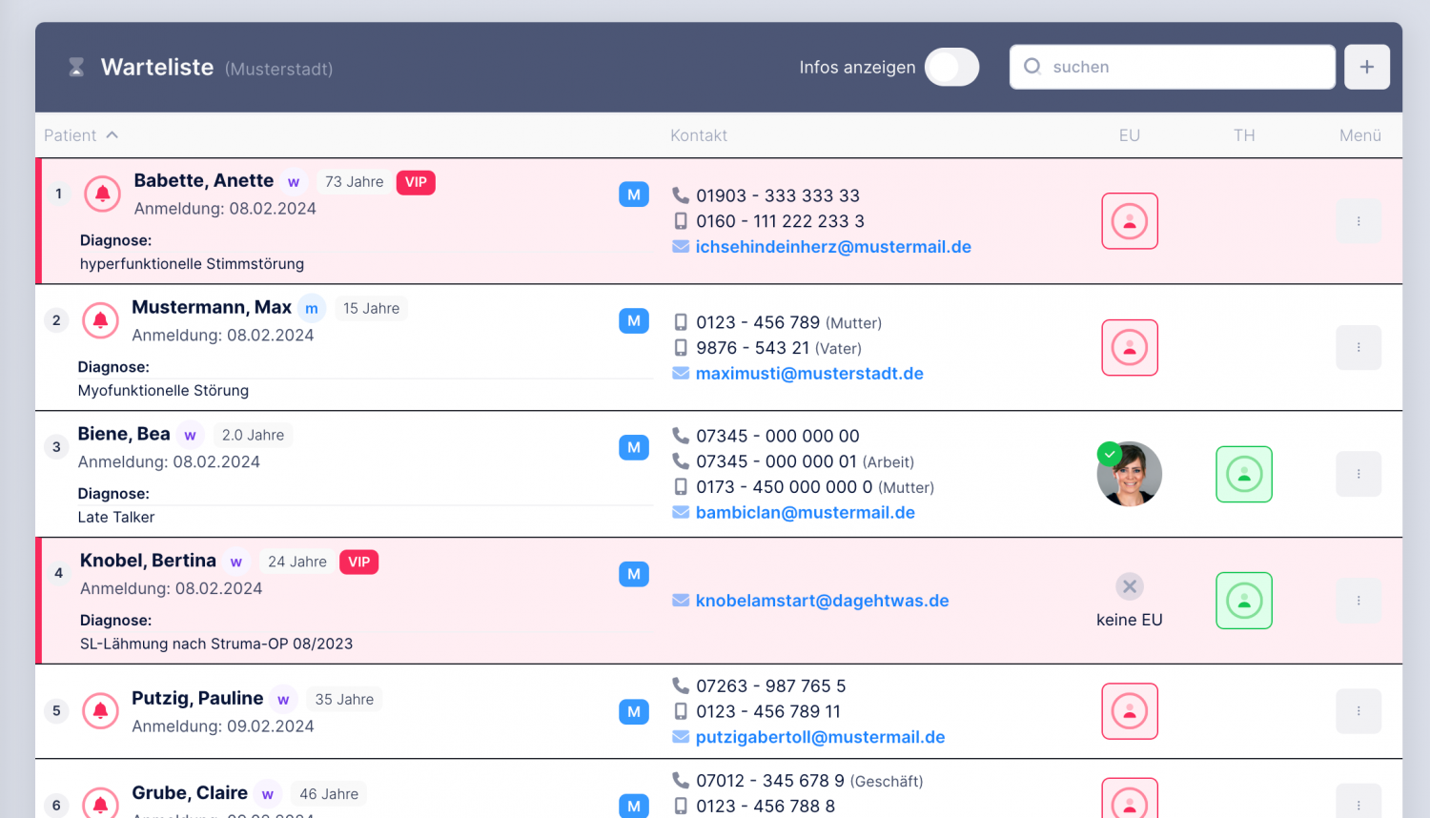Open three-dot menu for Grube, Claire

[x=1358, y=802]
